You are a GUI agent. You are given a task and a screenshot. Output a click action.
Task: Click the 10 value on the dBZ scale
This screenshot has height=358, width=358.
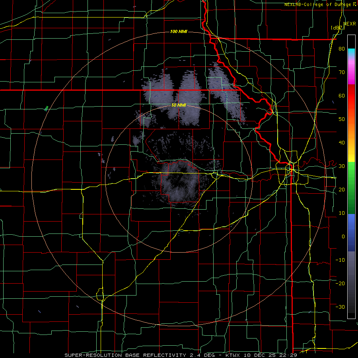pyautogui.click(x=342, y=213)
